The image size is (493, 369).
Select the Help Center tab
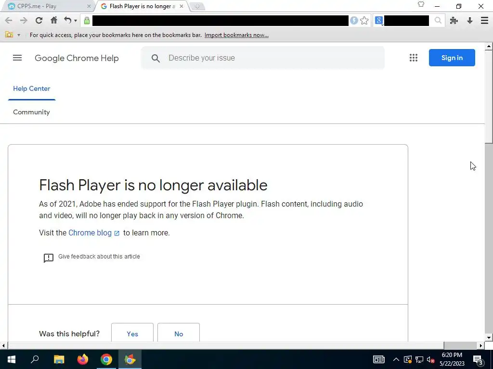tap(31, 89)
